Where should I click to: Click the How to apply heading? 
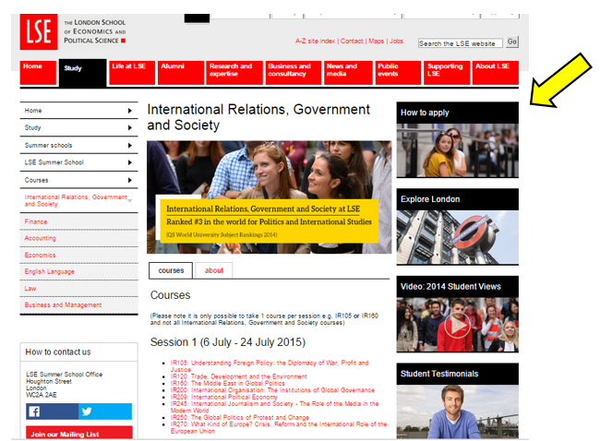pos(425,113)
